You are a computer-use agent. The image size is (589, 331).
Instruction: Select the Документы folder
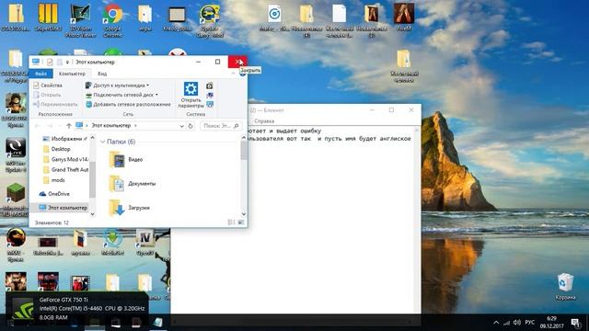pyautogui.click(x=133, y=184)
